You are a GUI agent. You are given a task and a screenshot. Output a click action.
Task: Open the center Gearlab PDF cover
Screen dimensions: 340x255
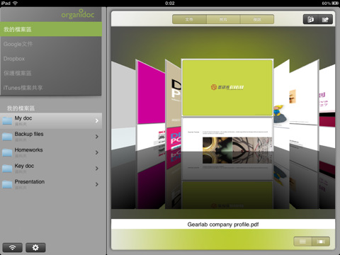tap(227, 105)
